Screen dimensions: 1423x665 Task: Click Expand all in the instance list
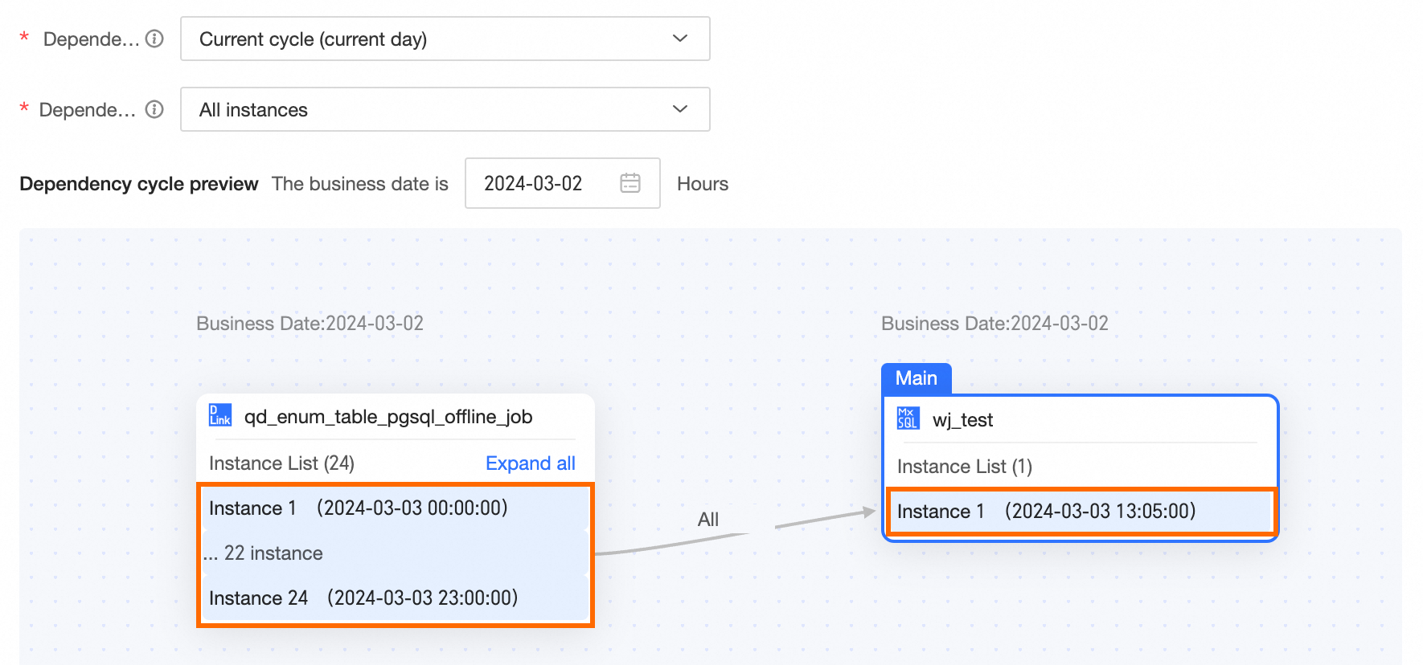[531, 463]
